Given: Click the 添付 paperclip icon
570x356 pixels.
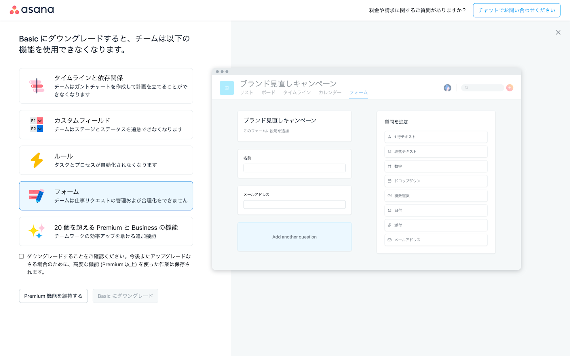Looking at the screenshot, I should click(x=390, y=225).
